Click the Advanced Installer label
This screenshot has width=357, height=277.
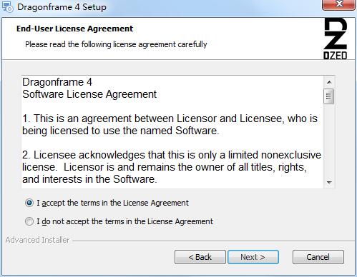[37, 240]
